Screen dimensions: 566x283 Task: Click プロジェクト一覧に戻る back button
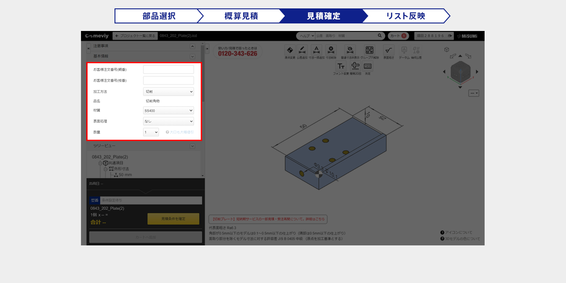[x=134, y=36]
